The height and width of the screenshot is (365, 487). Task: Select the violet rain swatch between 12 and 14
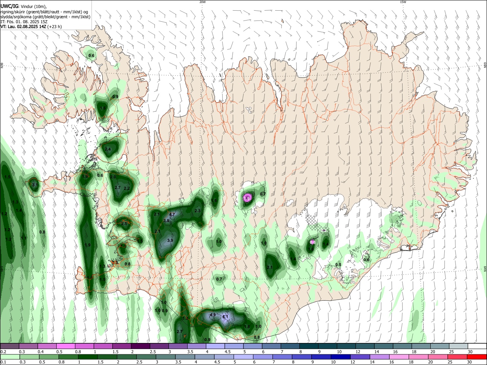360,357
